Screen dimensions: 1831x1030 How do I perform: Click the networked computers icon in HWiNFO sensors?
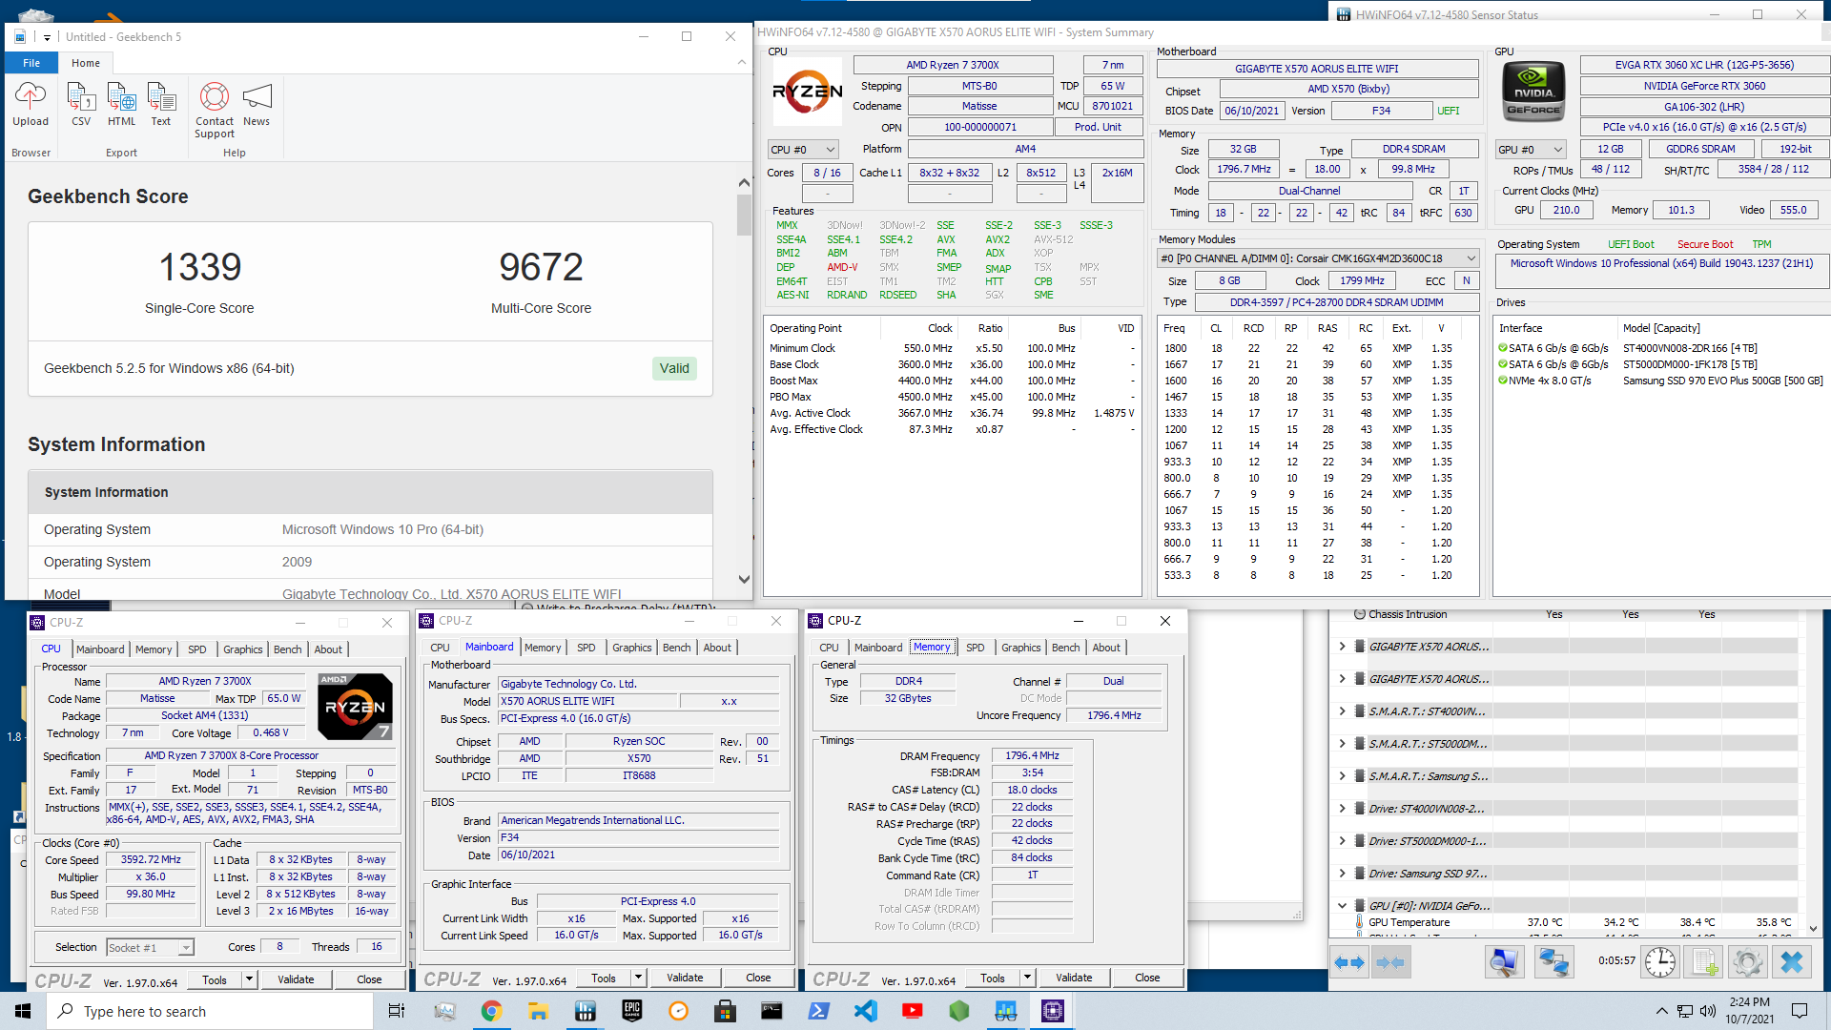coord(1553,961)
